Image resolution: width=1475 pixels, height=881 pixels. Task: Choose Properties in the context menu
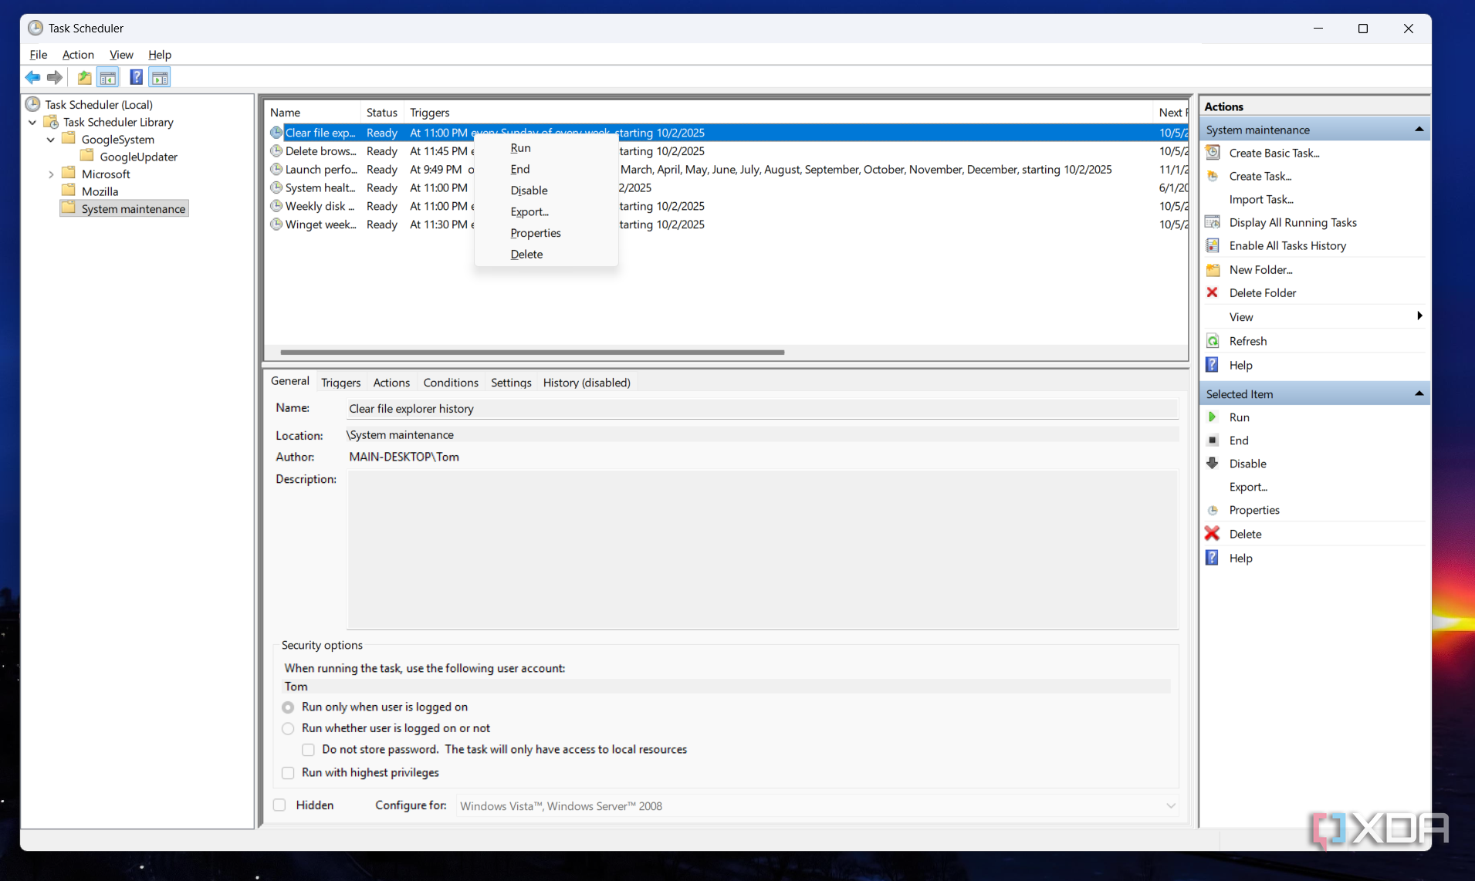click(x=535, y=232)
